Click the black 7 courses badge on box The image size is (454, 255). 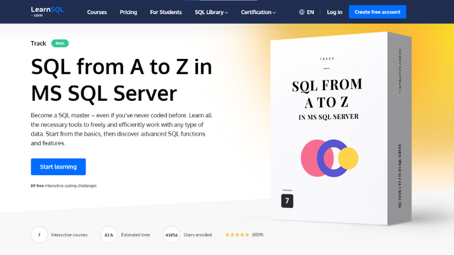tap(287, 201)
